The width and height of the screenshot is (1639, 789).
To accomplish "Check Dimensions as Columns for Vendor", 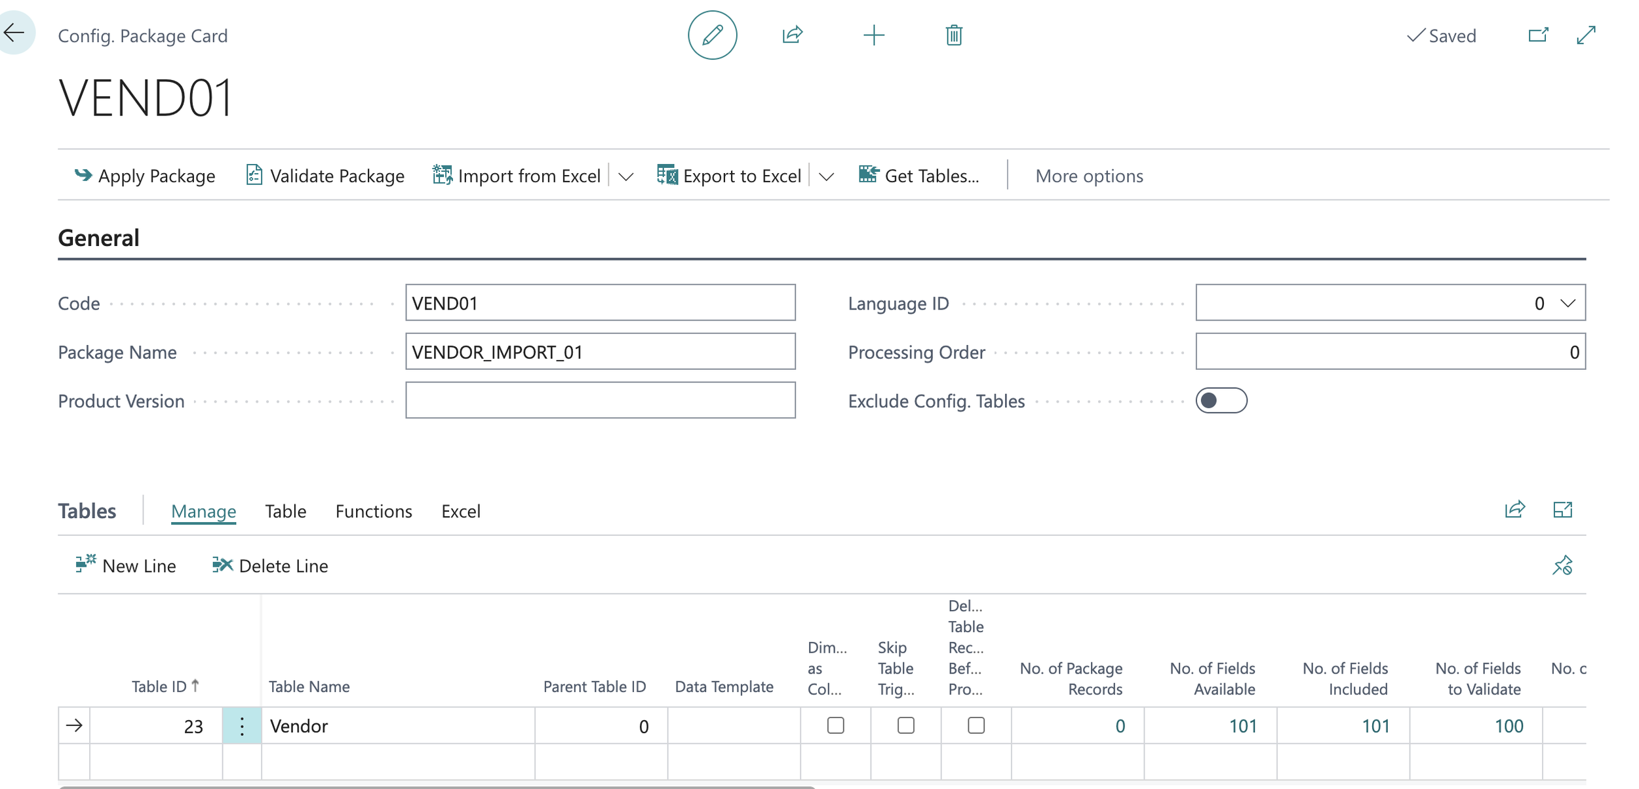I will click(835, 725).
